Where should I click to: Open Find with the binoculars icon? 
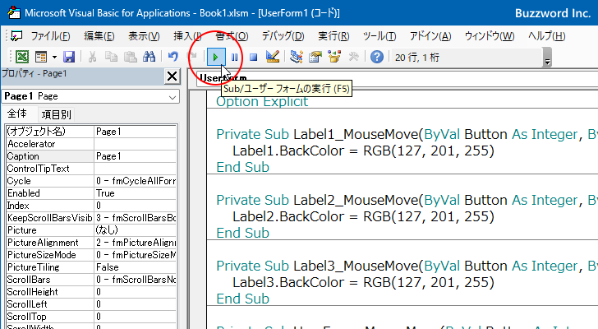pos(149,57)
